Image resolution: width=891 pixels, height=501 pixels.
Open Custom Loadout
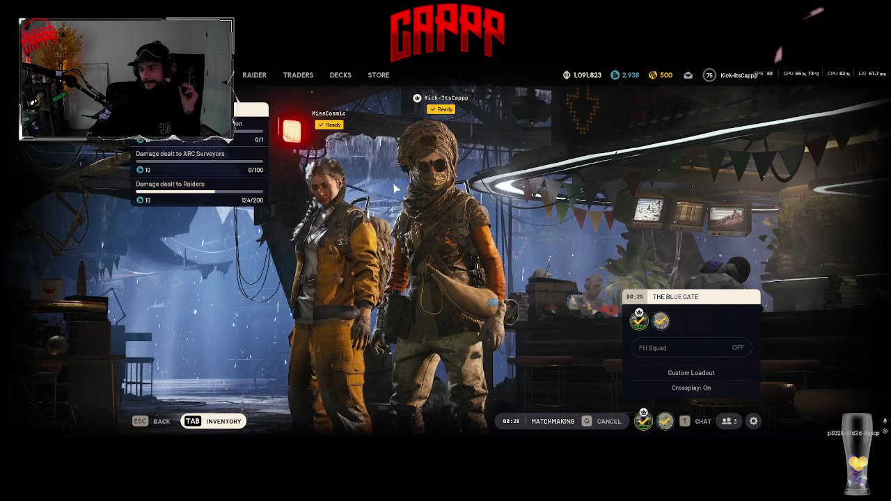691,373
